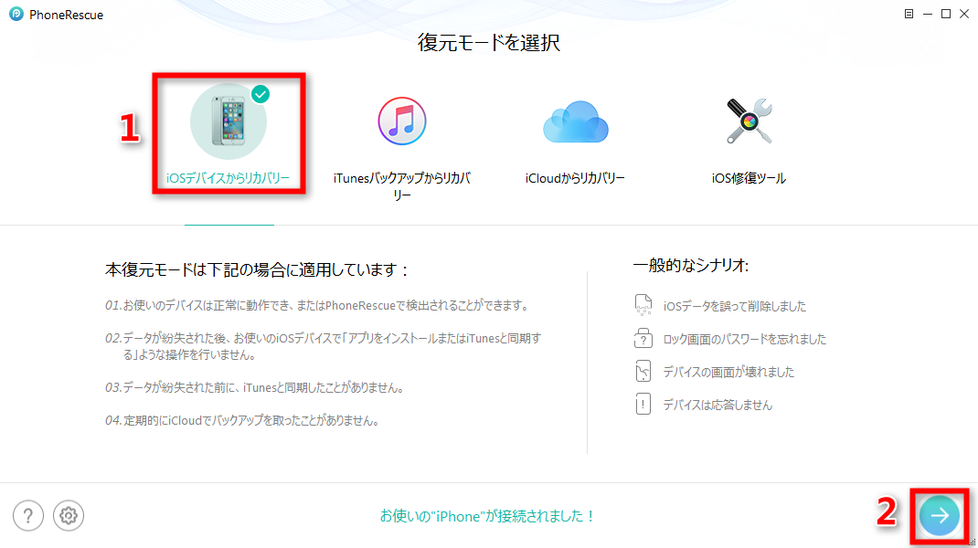Close the PhoneRescue window
This screenshot has height=548, width=978.
click(x=964, y=14)
